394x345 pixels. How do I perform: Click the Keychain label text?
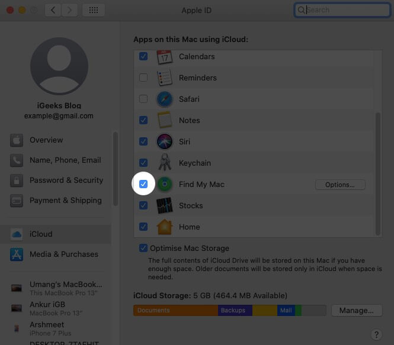(x=195, y=163)
